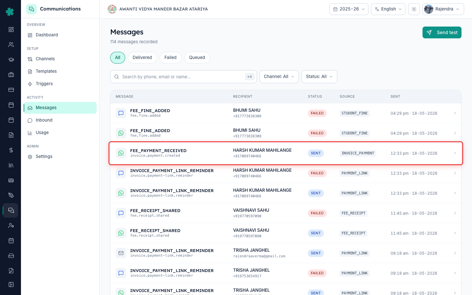Open Dashboard in the sidebar
This screenshot has height=295, width=472.
[60, 35]
